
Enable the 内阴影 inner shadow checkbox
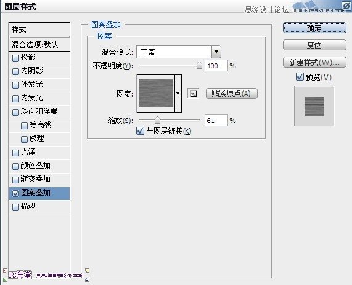pos(15,71)
